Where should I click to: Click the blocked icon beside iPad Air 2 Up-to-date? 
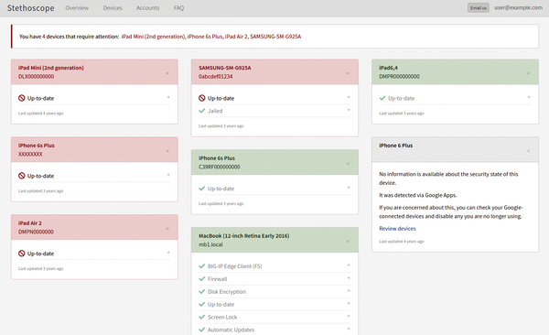point(22,254)
